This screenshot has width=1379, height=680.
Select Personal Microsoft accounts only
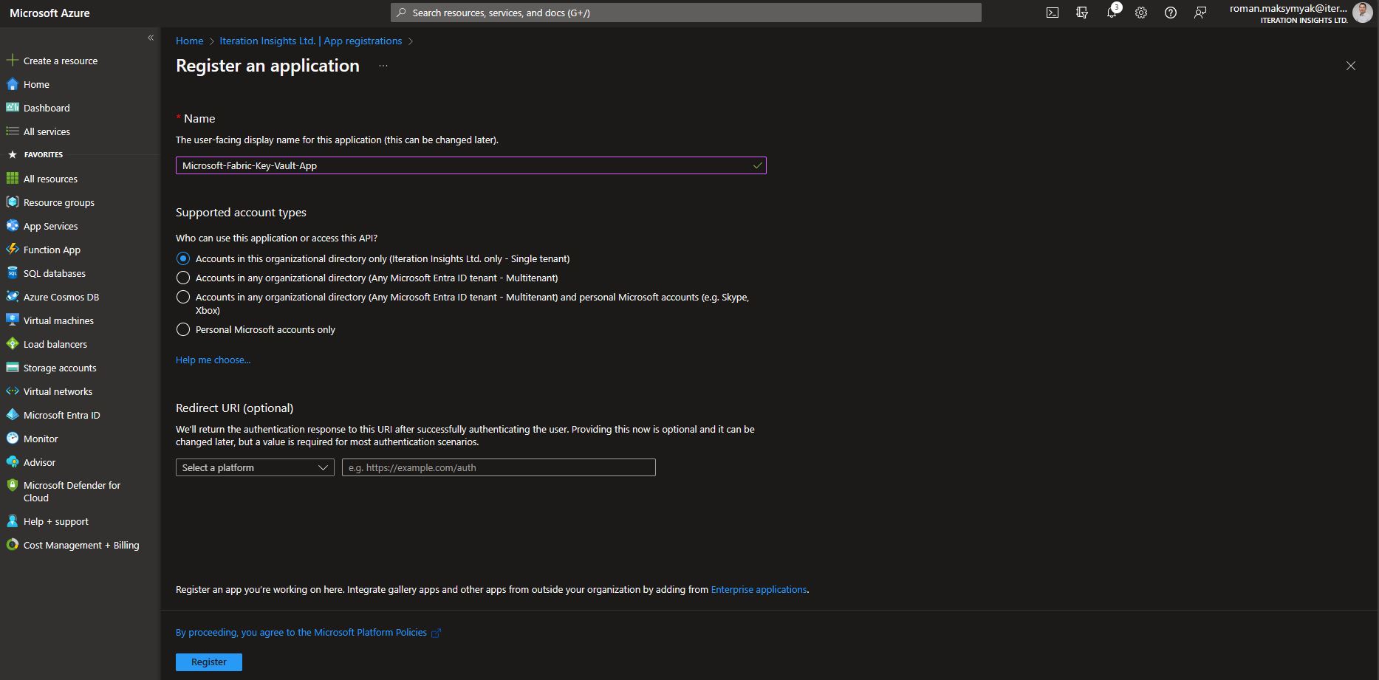pos(183,329)
